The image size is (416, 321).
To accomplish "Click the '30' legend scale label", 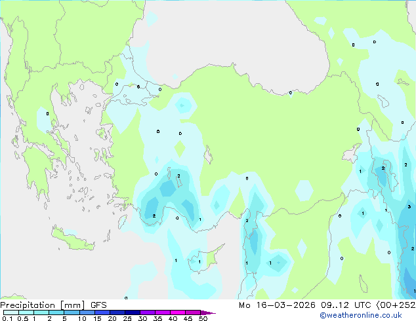I will (x=142, y=318).
